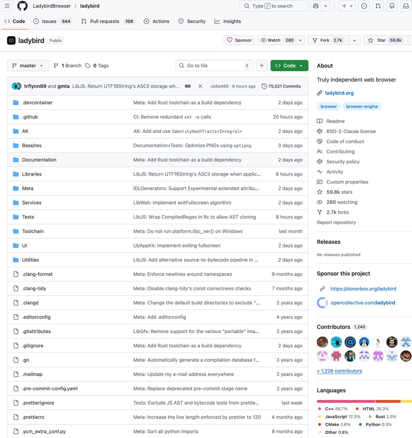Click the browser-engine topic tag
Screen dimensions: 412x438
coord(362,107)
